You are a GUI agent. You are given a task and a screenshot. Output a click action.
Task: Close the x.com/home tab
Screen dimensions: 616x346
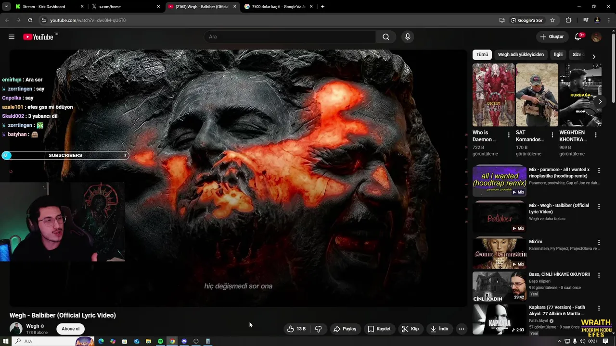point(158,7)
